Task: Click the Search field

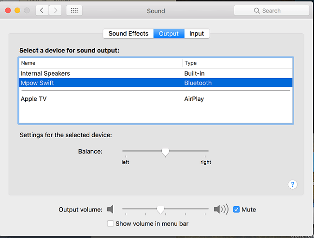Action: tap(271, 11)
